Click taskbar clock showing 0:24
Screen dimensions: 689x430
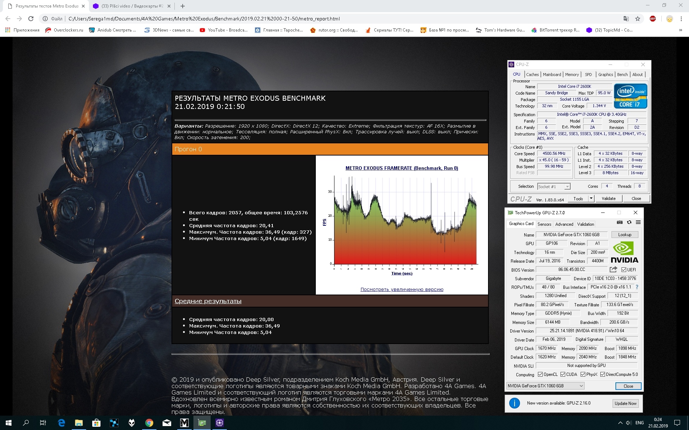(x=658, y=423)
